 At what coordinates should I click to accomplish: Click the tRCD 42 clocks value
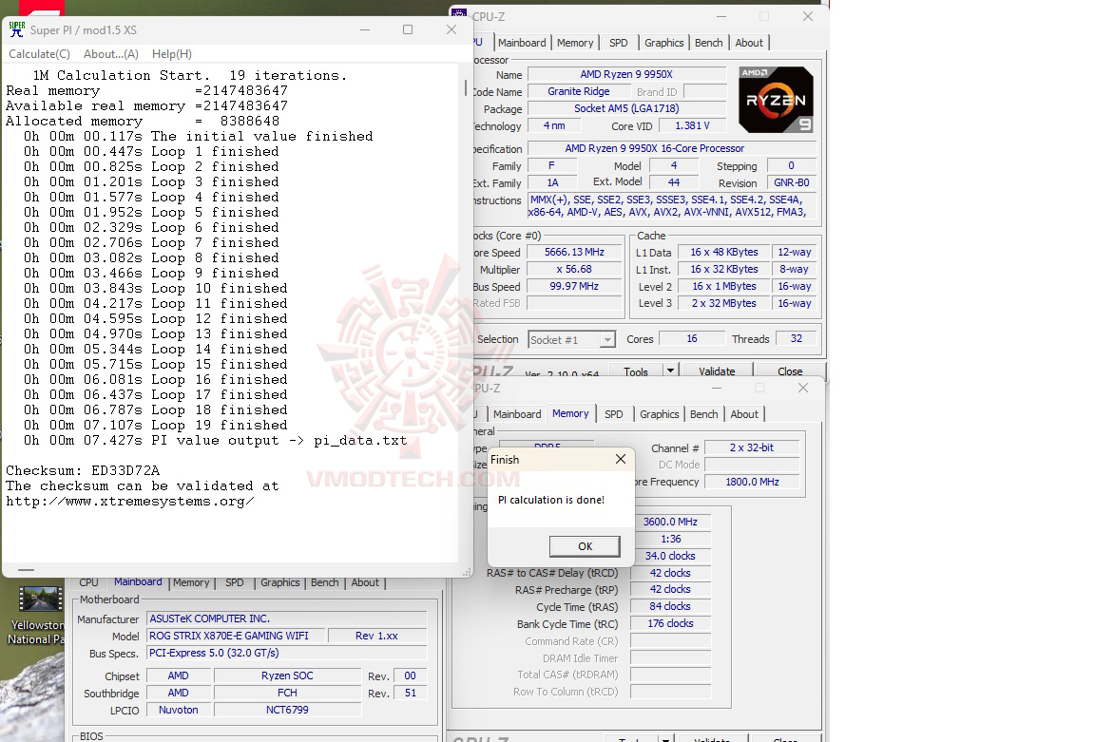pyautogui.click(x=670, y=573)
